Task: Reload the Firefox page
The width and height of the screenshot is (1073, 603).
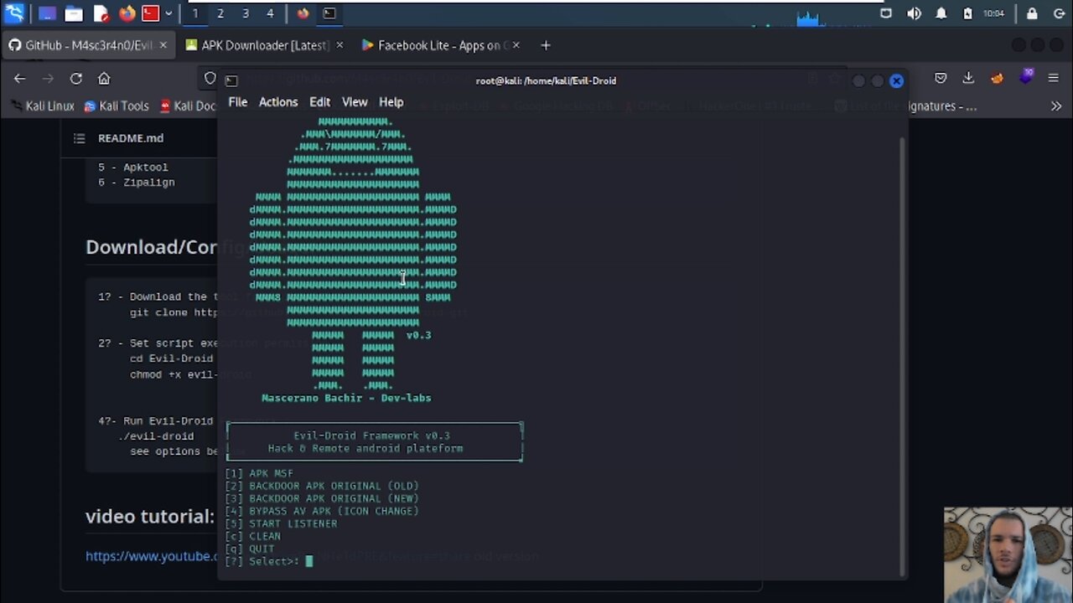Action: [76, 78]
